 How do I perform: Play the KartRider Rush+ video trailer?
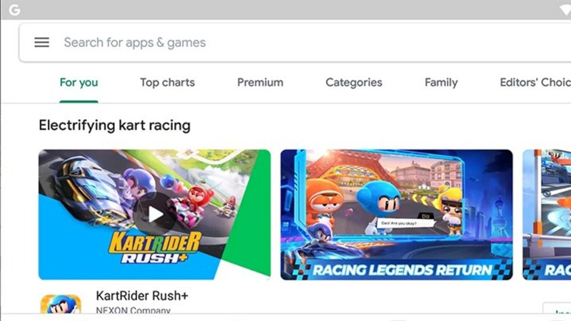point(154,215)
